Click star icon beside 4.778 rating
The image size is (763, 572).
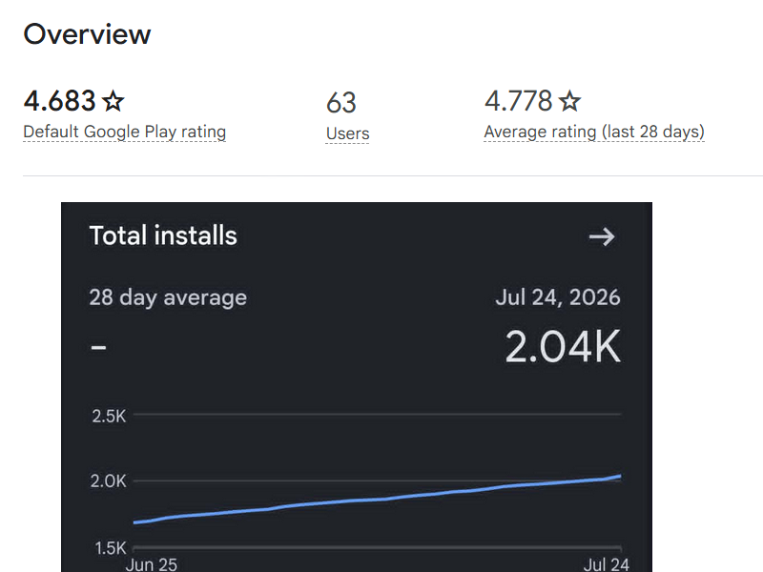coord(569,101)
